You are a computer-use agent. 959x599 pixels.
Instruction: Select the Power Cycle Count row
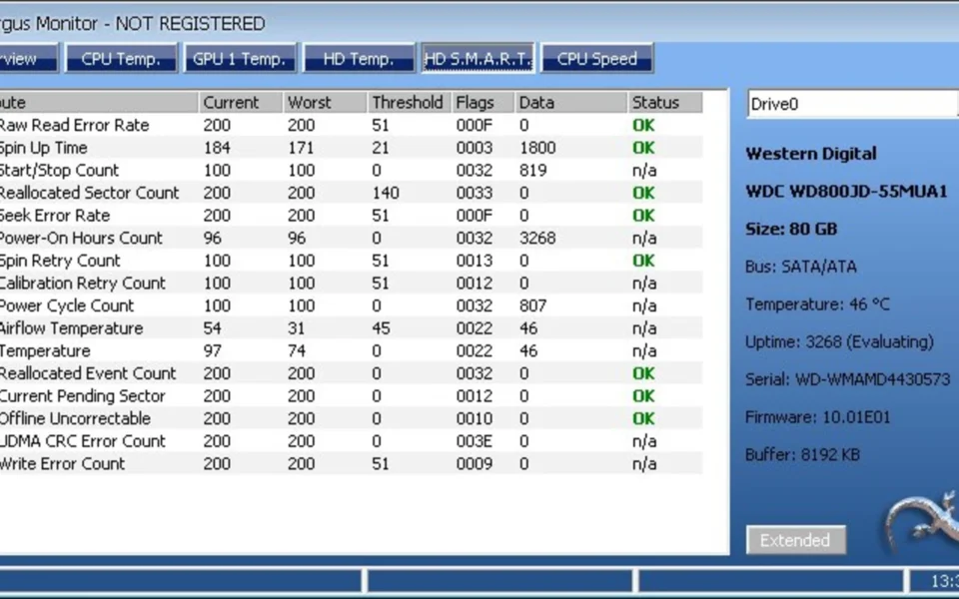tap(351, 305)
